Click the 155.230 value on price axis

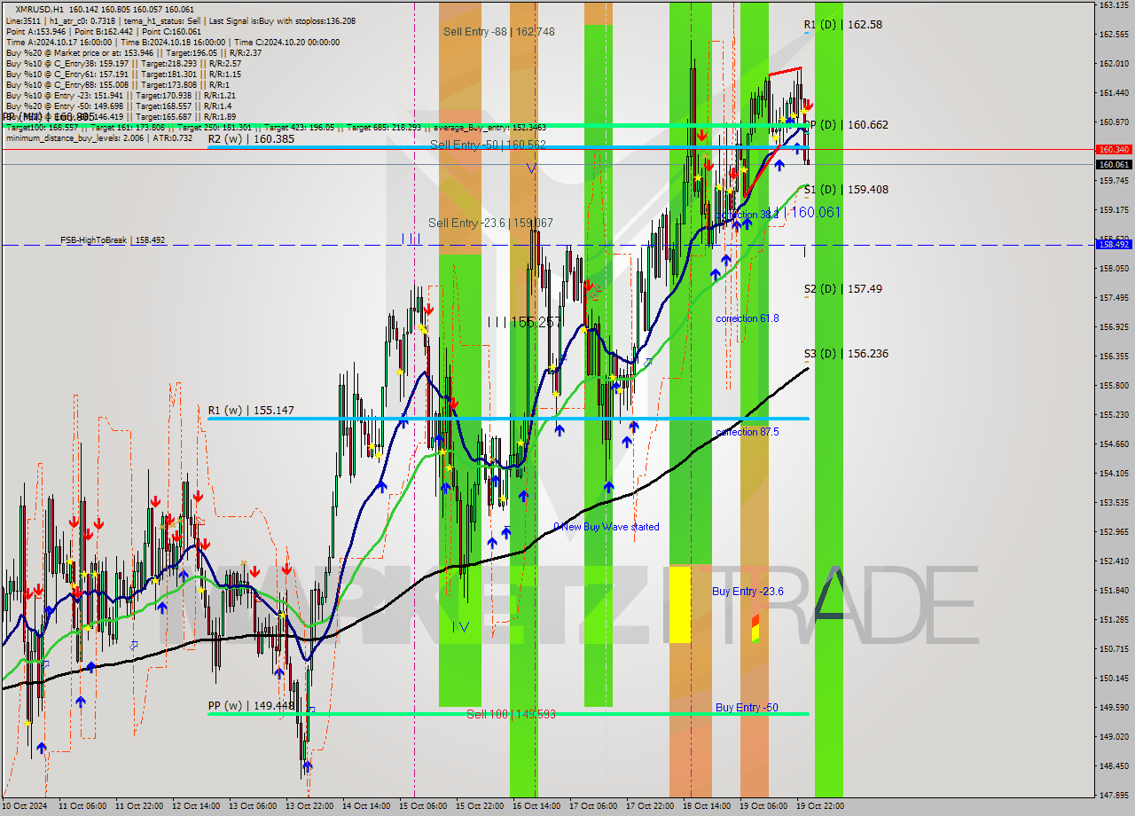click(x=1114, y=414)
